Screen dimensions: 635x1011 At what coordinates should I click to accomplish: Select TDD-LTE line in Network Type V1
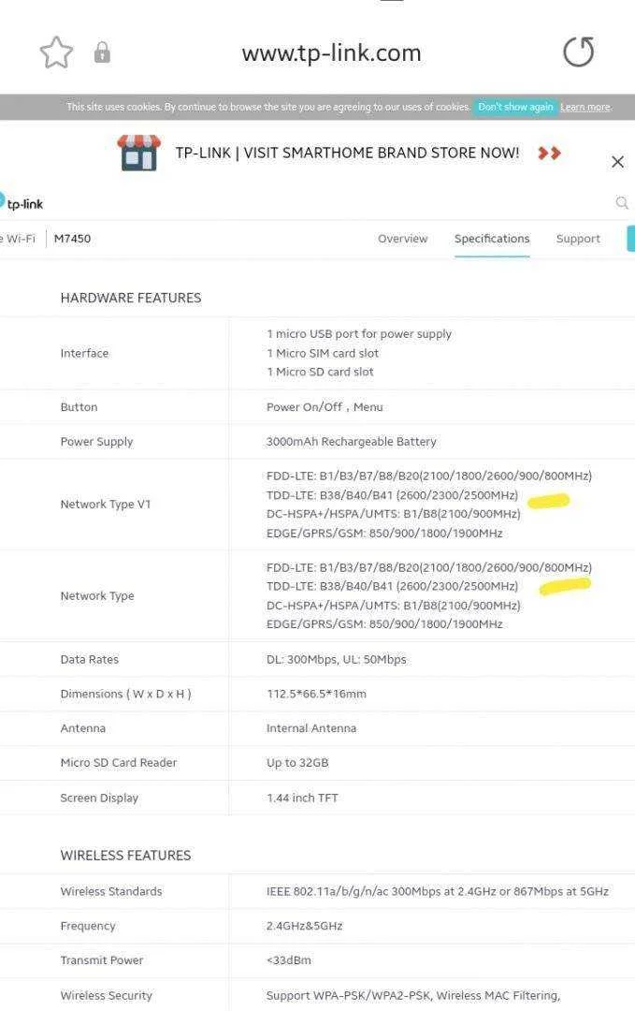(x=392, y=495)
